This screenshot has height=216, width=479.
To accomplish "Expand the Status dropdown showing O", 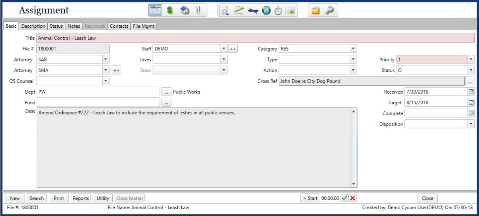I will (471, 70).
